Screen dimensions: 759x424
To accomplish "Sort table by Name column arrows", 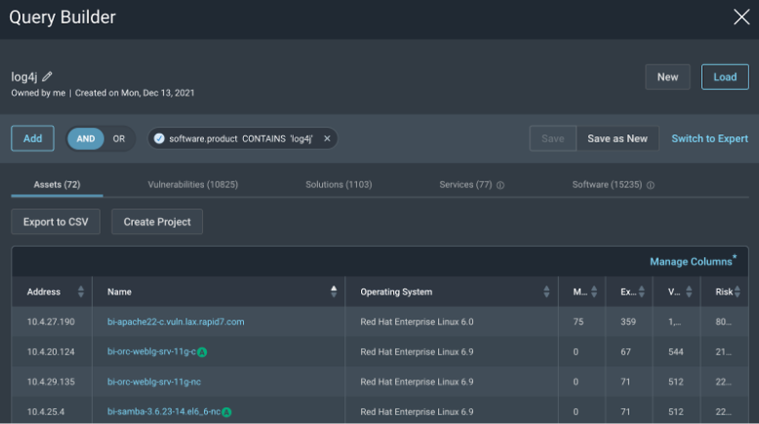I will [x=334, y=291].
